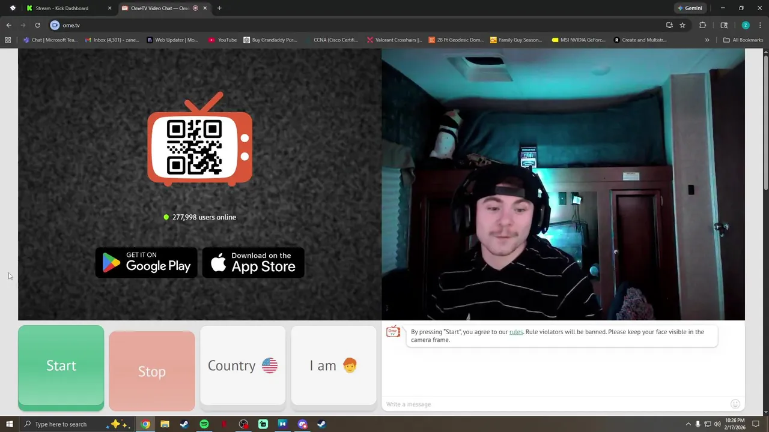Open the Create and Multistr... bookmark

640,40
